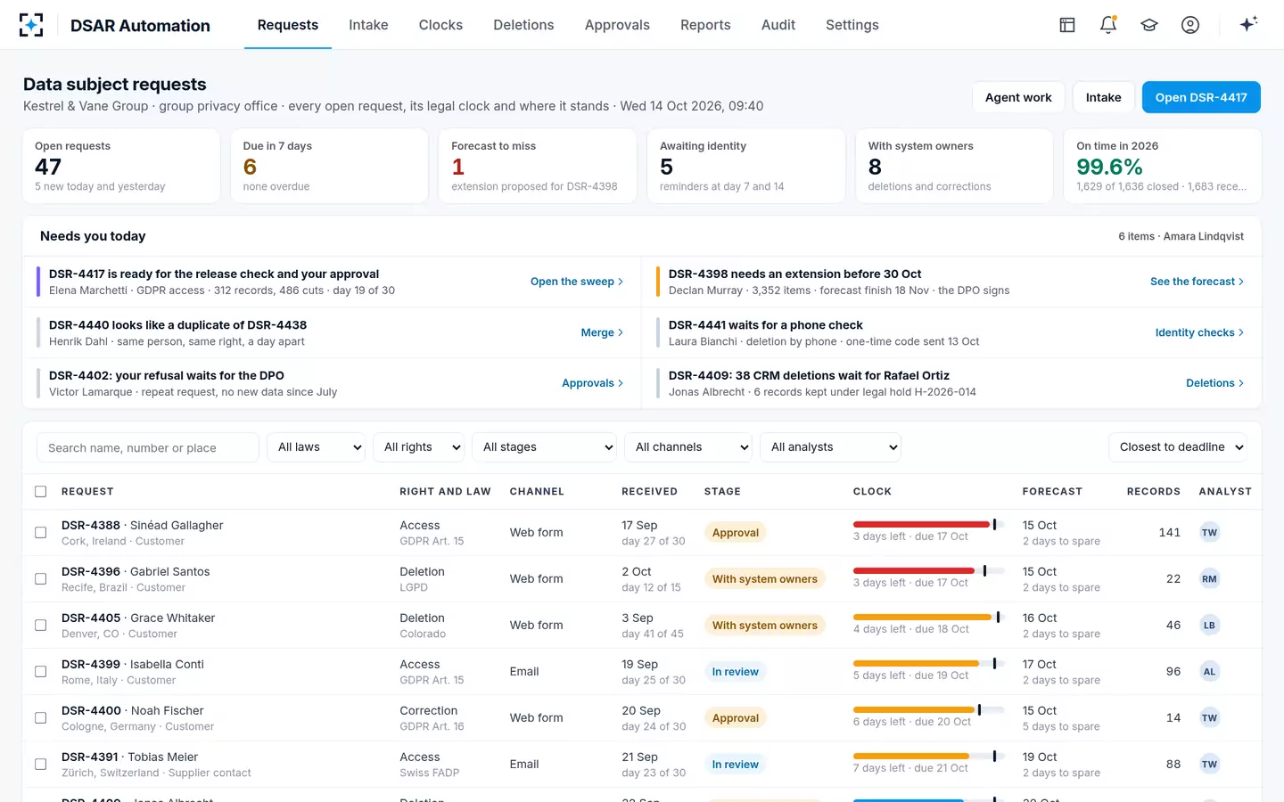
Task: Switch to the Approvals tab
Action: 617,25
